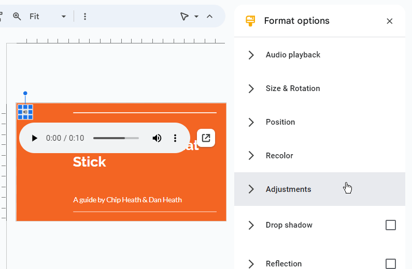Collapse toolbar with the up chevron
Screen dimensions: 412x269
point(209,17)
